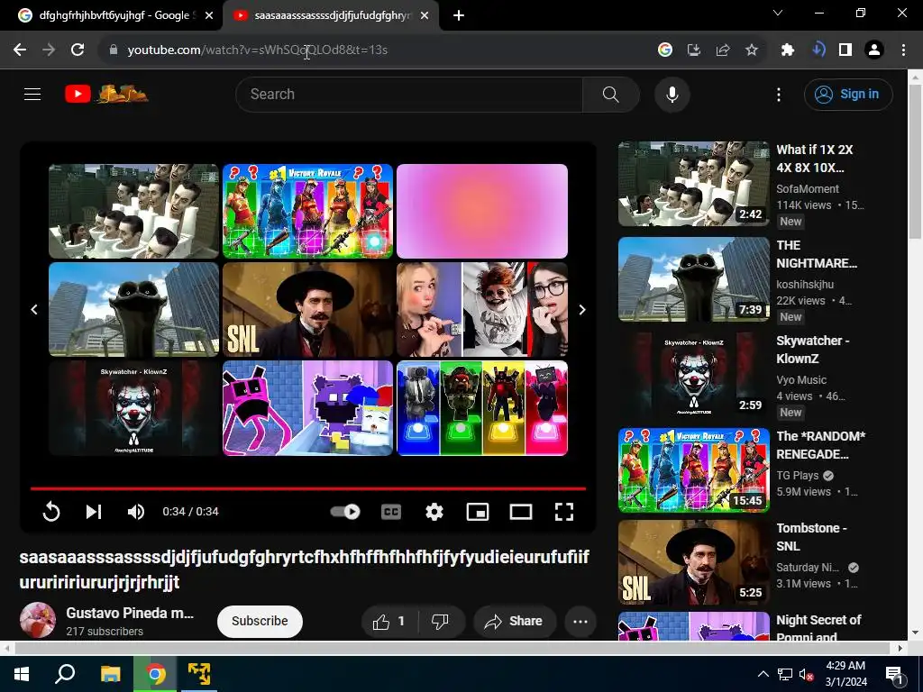
Task: Select end-screen pink gradient tile
Action: 482,211
